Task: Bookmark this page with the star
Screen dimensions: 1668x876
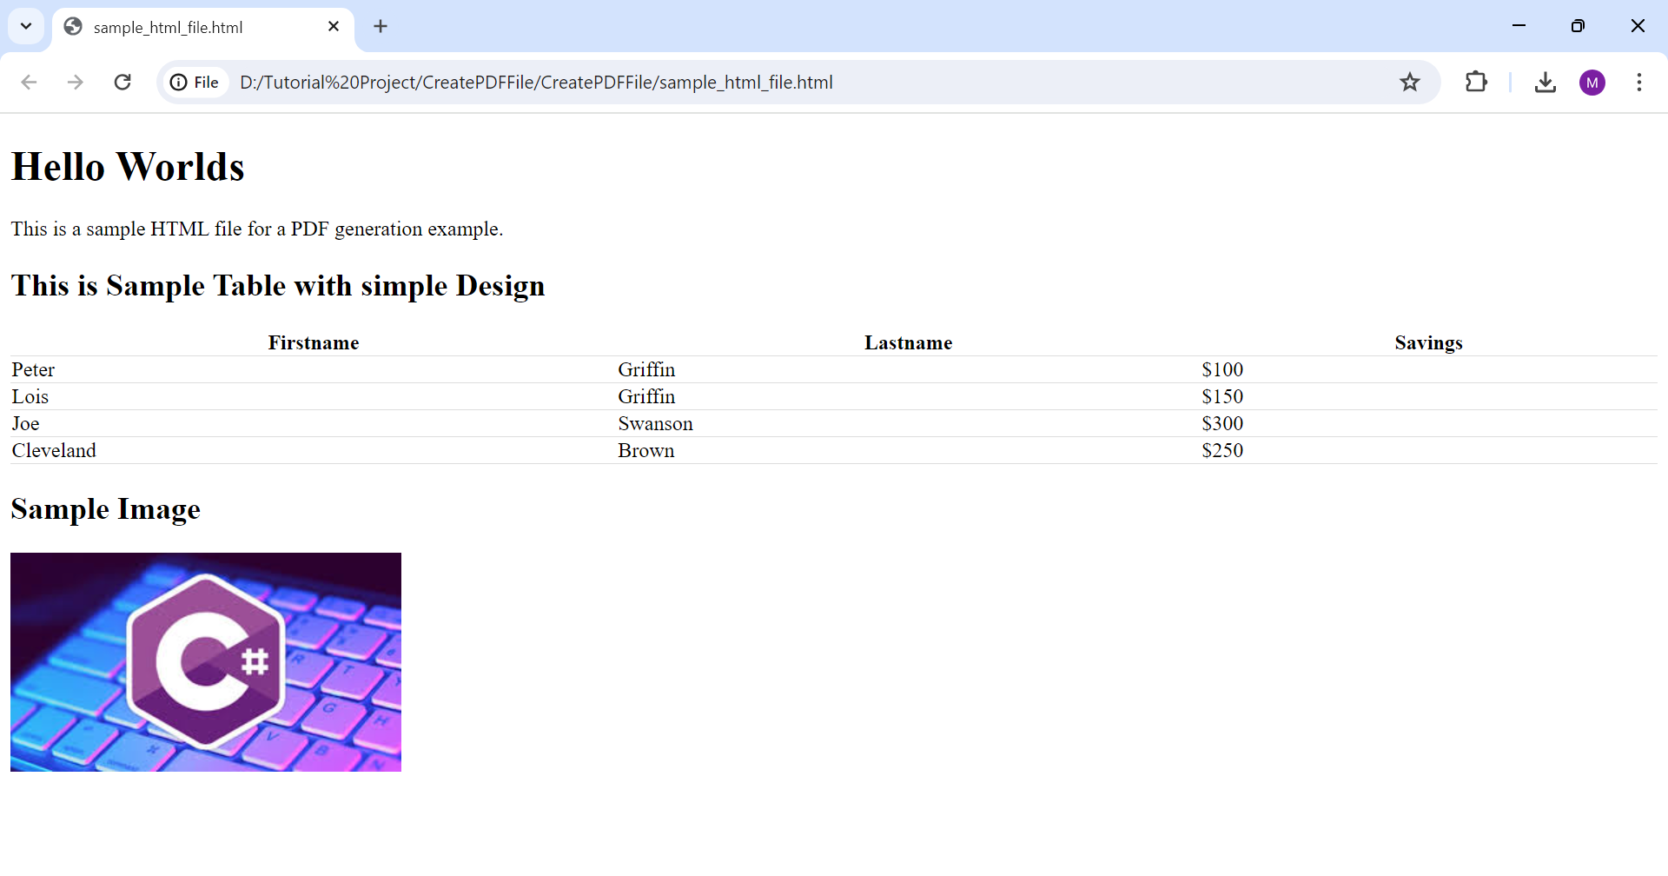Action: pyautogui.click(x=1409, y=83)
